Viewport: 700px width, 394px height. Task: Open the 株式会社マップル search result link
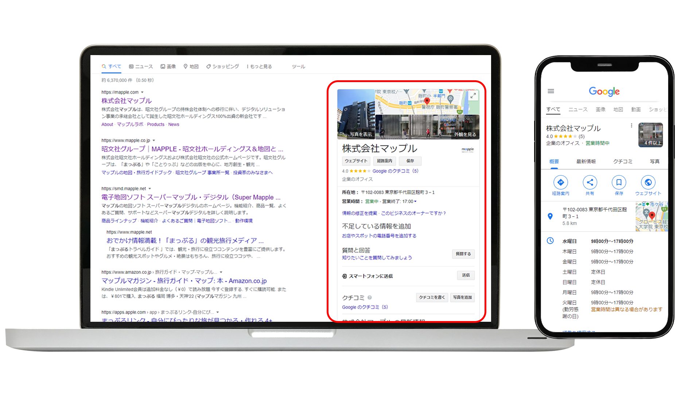(x=127, y=101)
